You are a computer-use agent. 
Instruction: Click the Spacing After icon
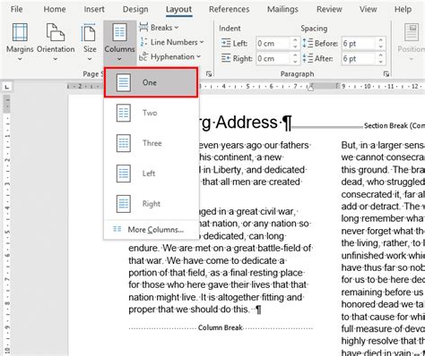pos(308,58)
